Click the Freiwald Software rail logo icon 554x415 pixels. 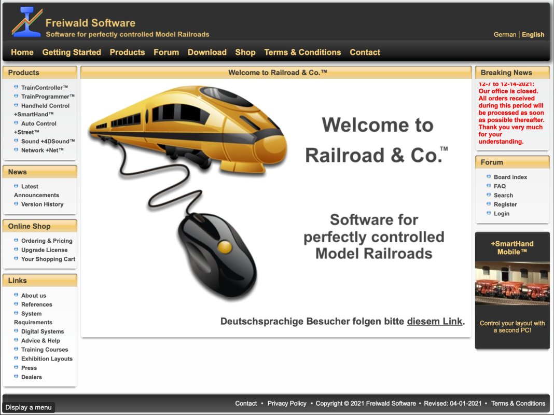pyautogui.click(x=26, y=22)
